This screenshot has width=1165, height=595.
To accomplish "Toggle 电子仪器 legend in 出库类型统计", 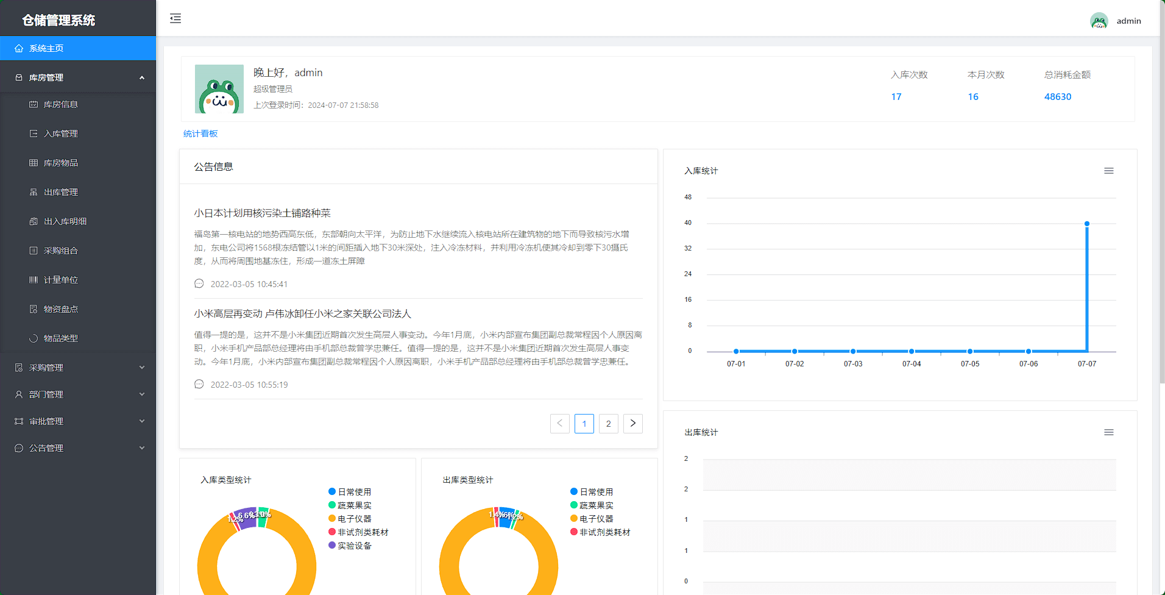I will pyautogui.click(x=592, y=519).
